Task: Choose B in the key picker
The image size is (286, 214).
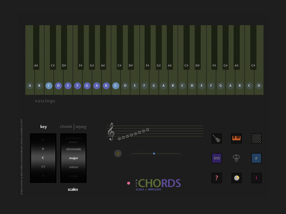Action: coord(43,149)
